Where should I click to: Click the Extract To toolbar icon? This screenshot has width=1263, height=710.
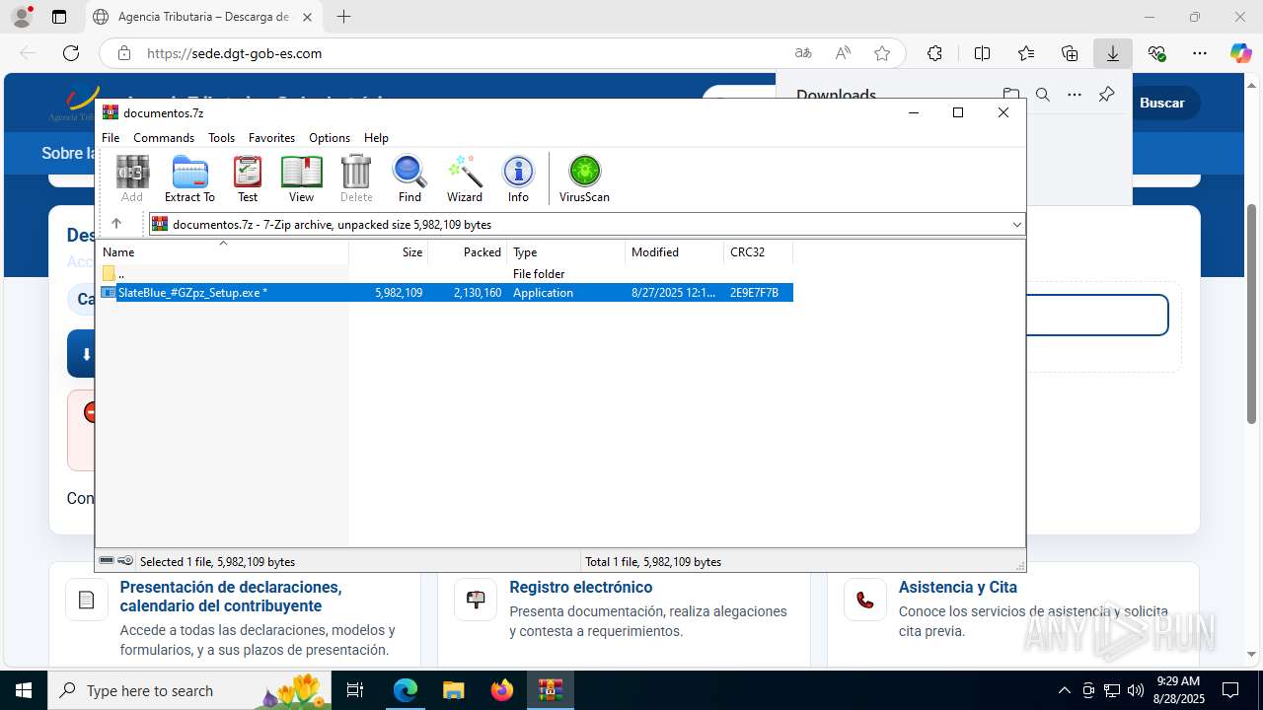tap(189, 178)
